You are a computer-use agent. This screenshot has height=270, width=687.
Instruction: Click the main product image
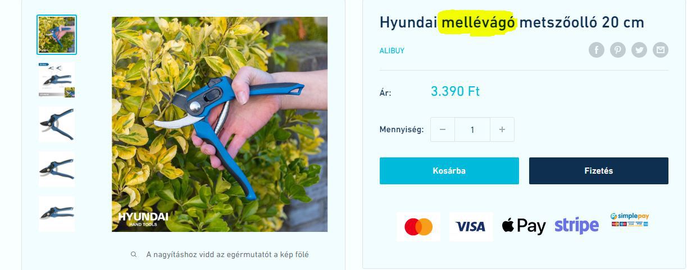(220, 124)
